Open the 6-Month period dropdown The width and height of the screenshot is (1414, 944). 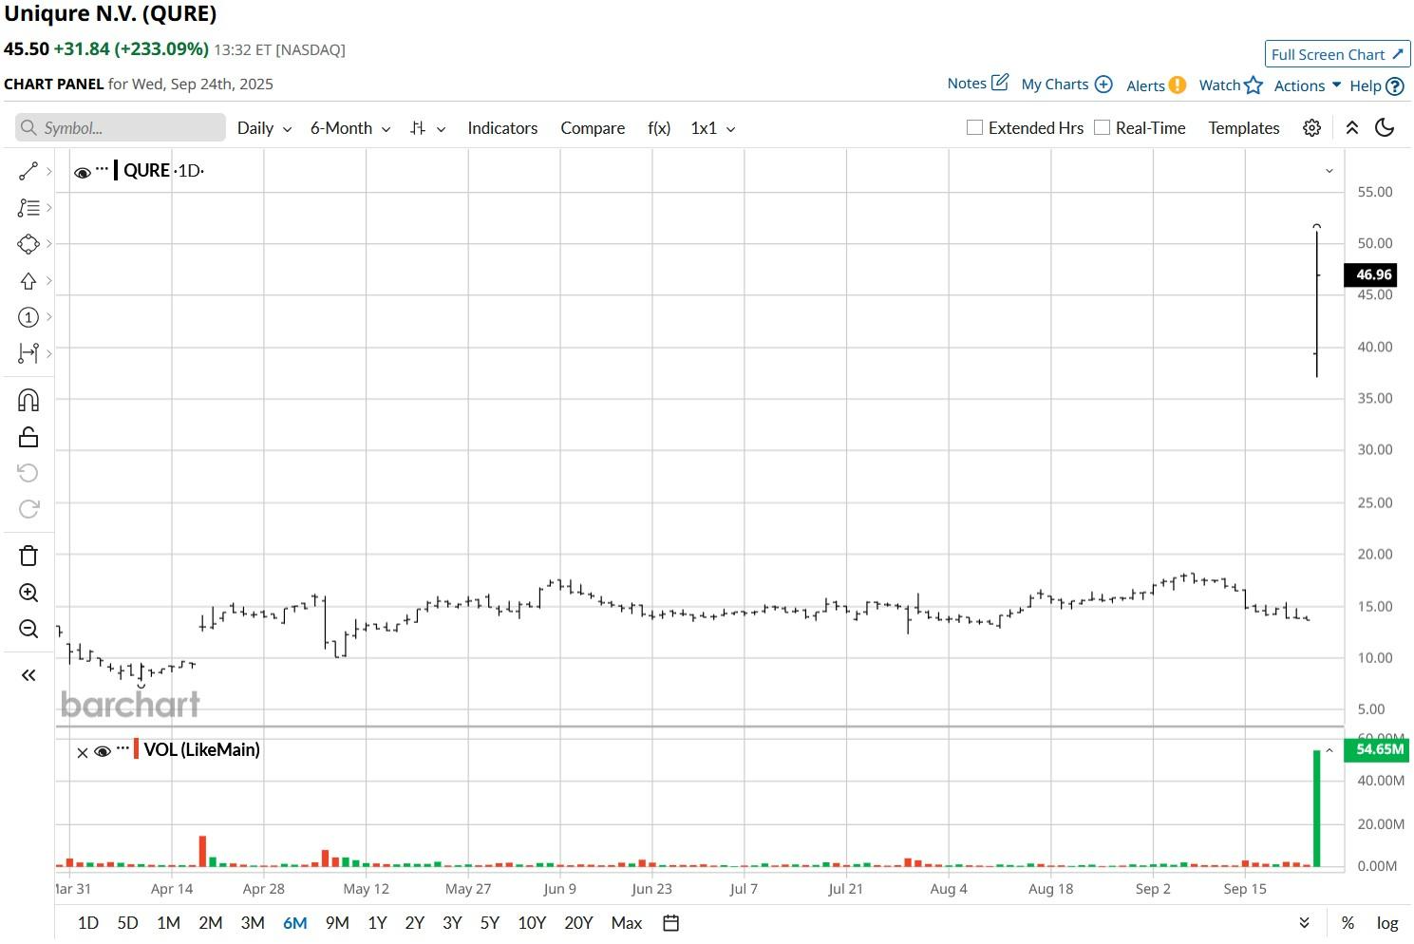(x=350, y=128)
